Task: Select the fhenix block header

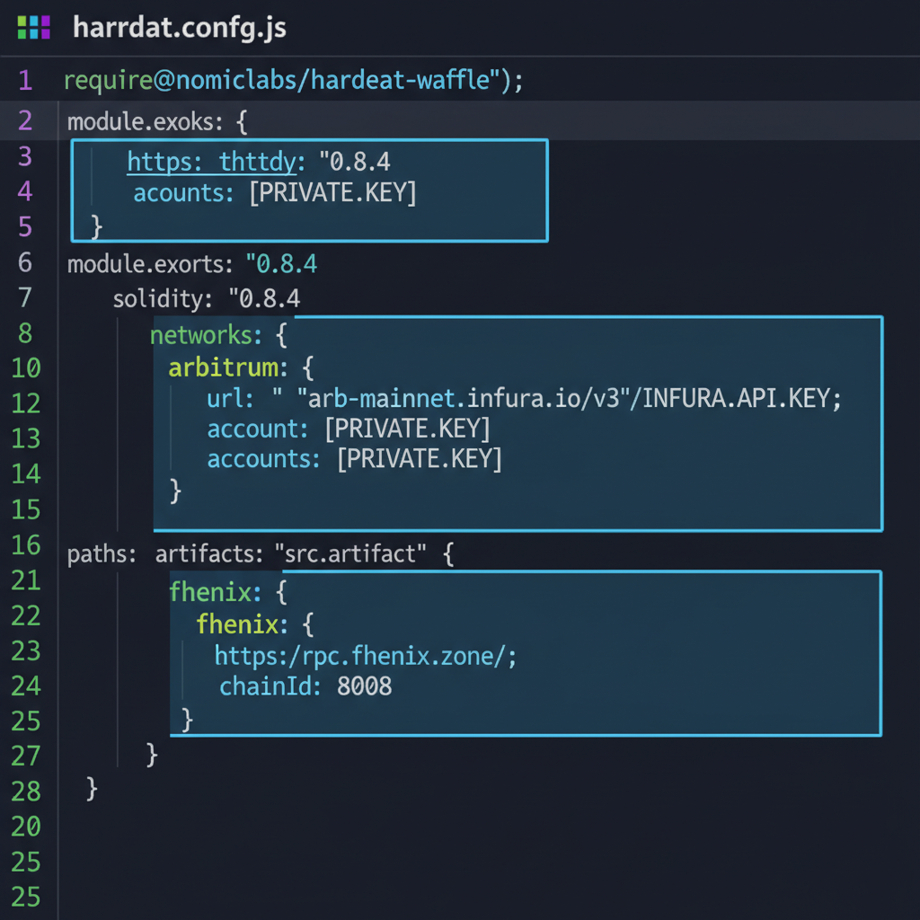Action: 222,592
